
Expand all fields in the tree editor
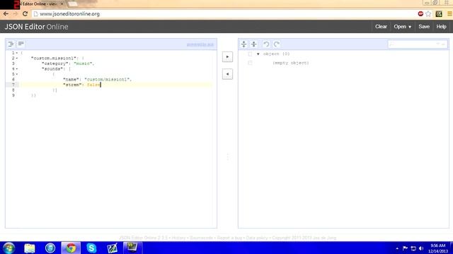click(x=243, y=44)
